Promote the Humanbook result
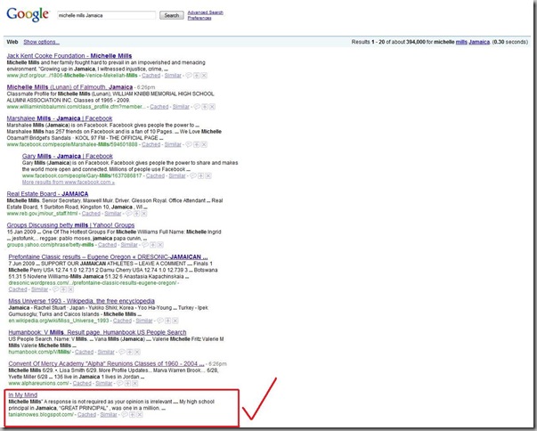 tap(130, 352)
